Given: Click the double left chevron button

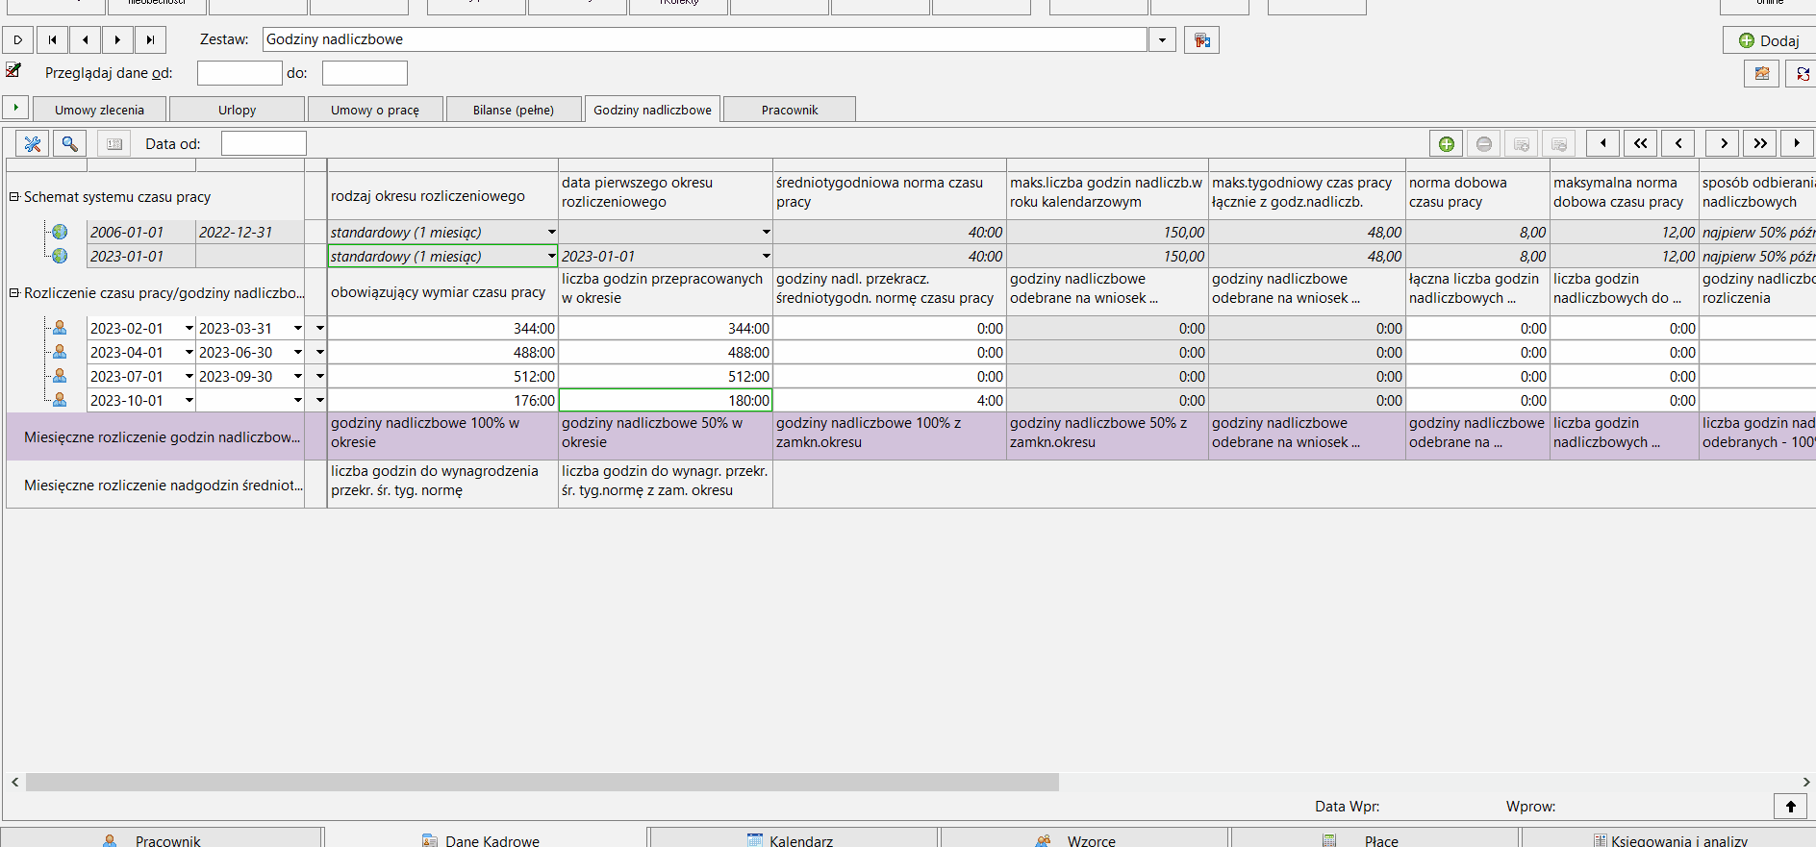Looking at the screenshot, I should [x=1641, y=143].
